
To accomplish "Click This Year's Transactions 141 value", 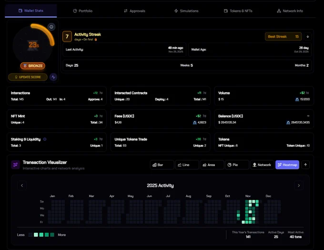I will [x=248, y=237].
